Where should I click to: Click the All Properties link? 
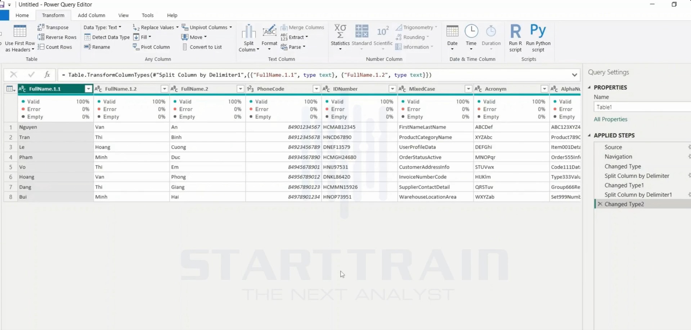[x=610, y=119]
